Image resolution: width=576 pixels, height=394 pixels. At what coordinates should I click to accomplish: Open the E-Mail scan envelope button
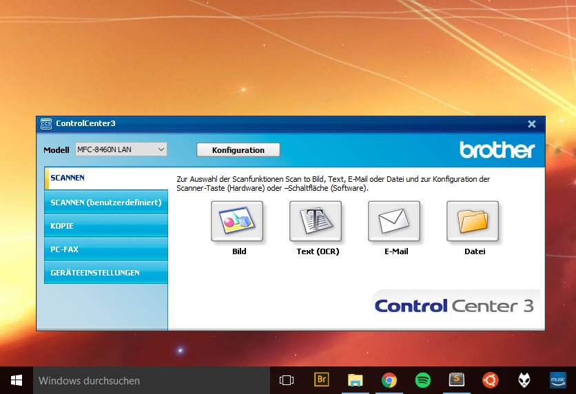pyautogui.click(x=394, y=221)
